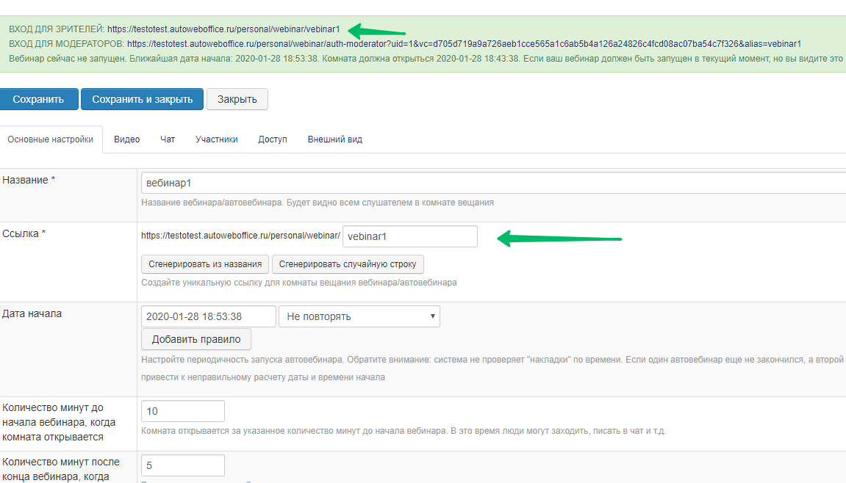The width and height of the screenshot is (846, 483).
Task: Focus the Ссылка field containing vebinar1
Action: click(x=409, y=236)
